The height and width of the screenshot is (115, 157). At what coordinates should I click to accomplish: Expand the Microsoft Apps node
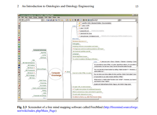42,69
